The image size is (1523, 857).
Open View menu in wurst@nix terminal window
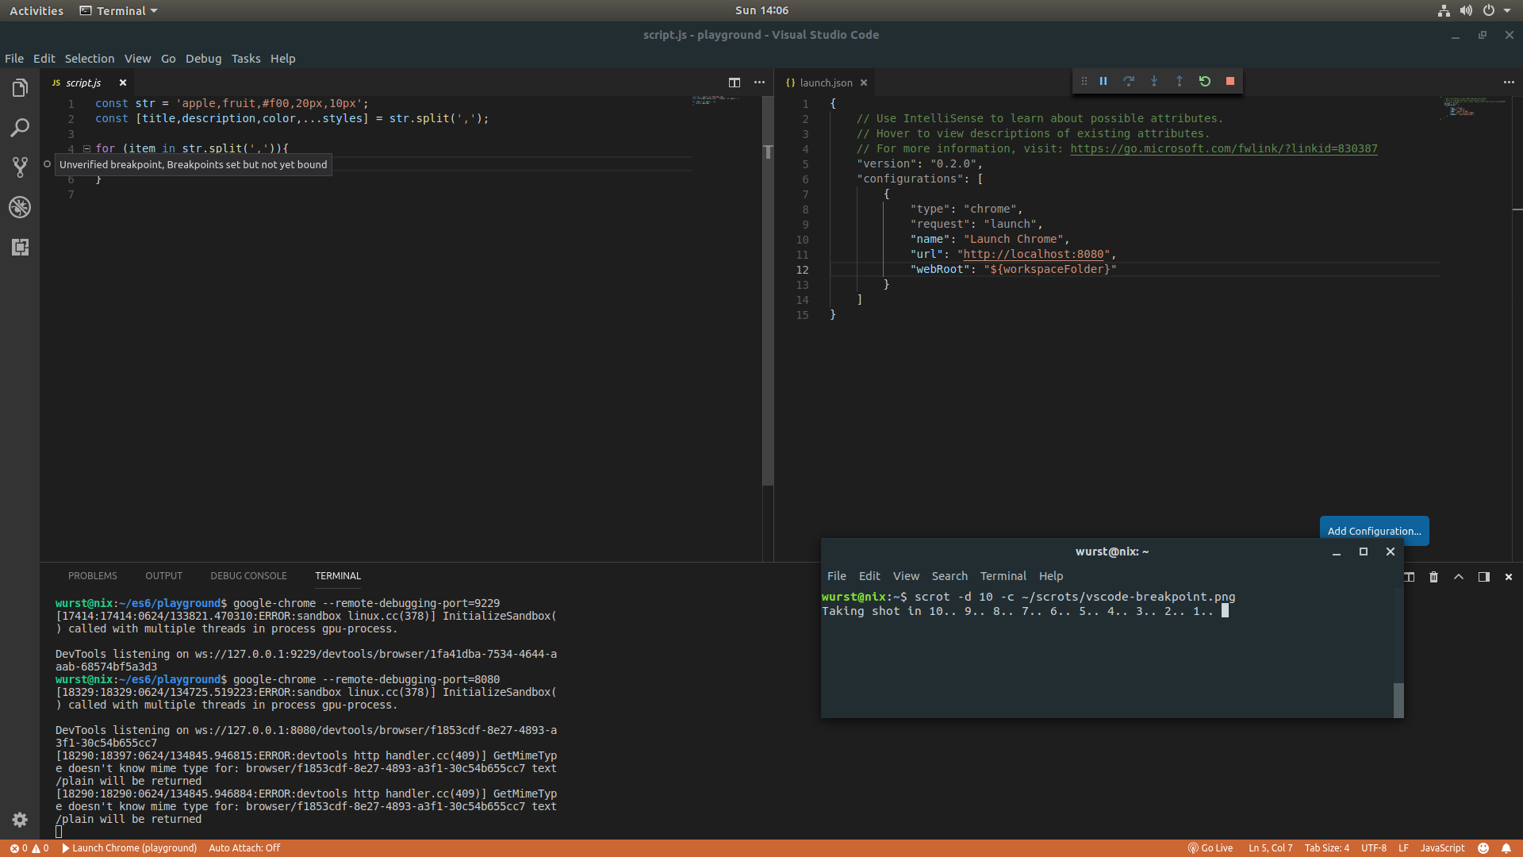pos(906,576)
